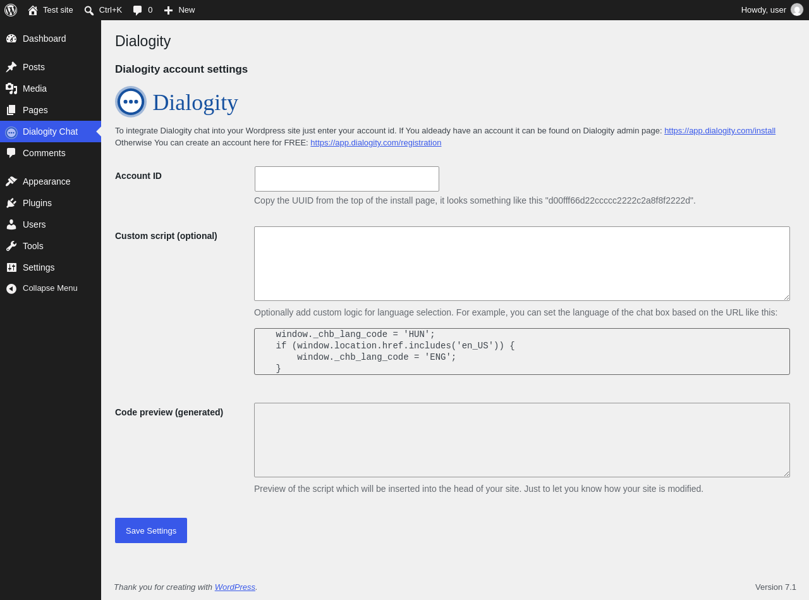
Task: Open Comments in the sidebar menu
Action: (51, 153)
